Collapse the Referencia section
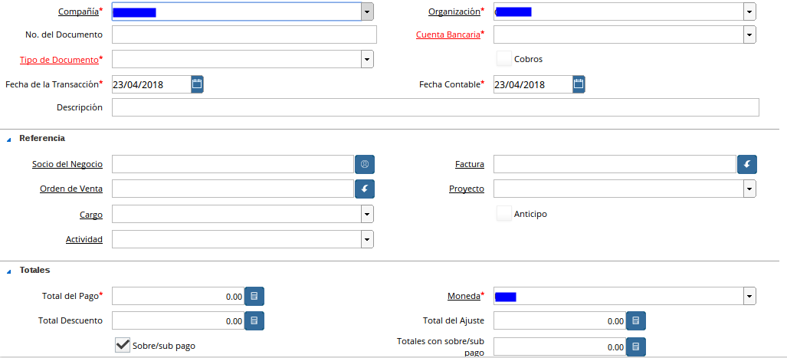 [9, 139]
